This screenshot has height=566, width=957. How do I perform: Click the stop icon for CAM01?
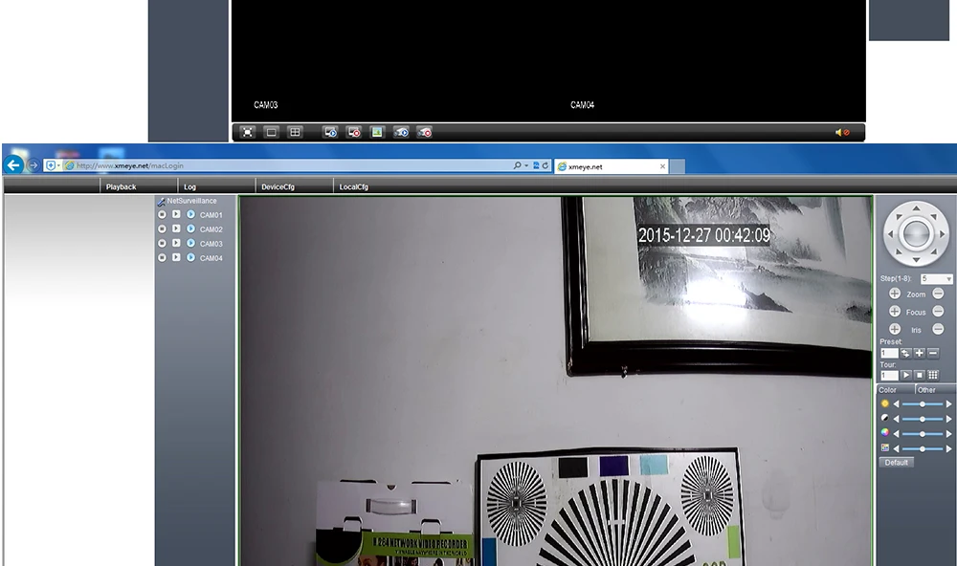pos(162,215)
